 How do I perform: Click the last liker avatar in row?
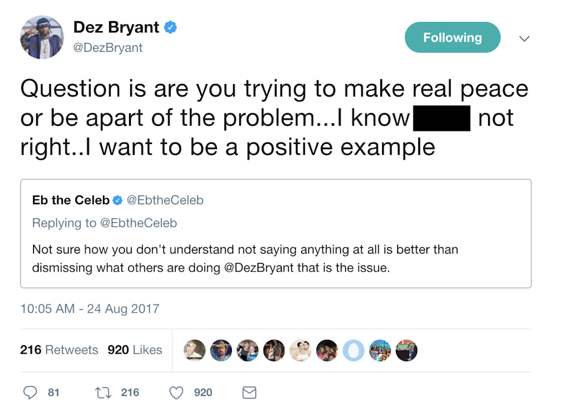tap(406, 350)
